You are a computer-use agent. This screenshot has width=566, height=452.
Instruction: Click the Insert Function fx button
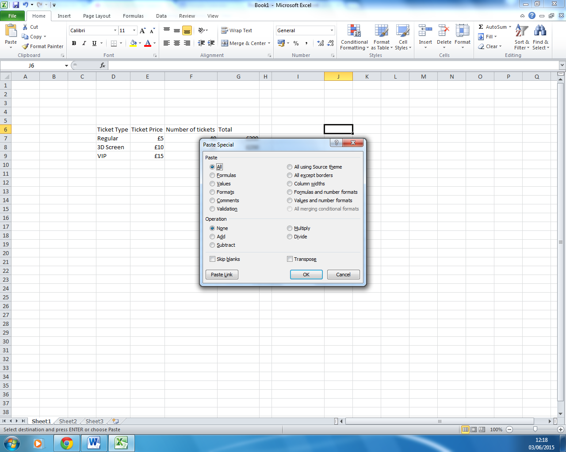point(103,65)
